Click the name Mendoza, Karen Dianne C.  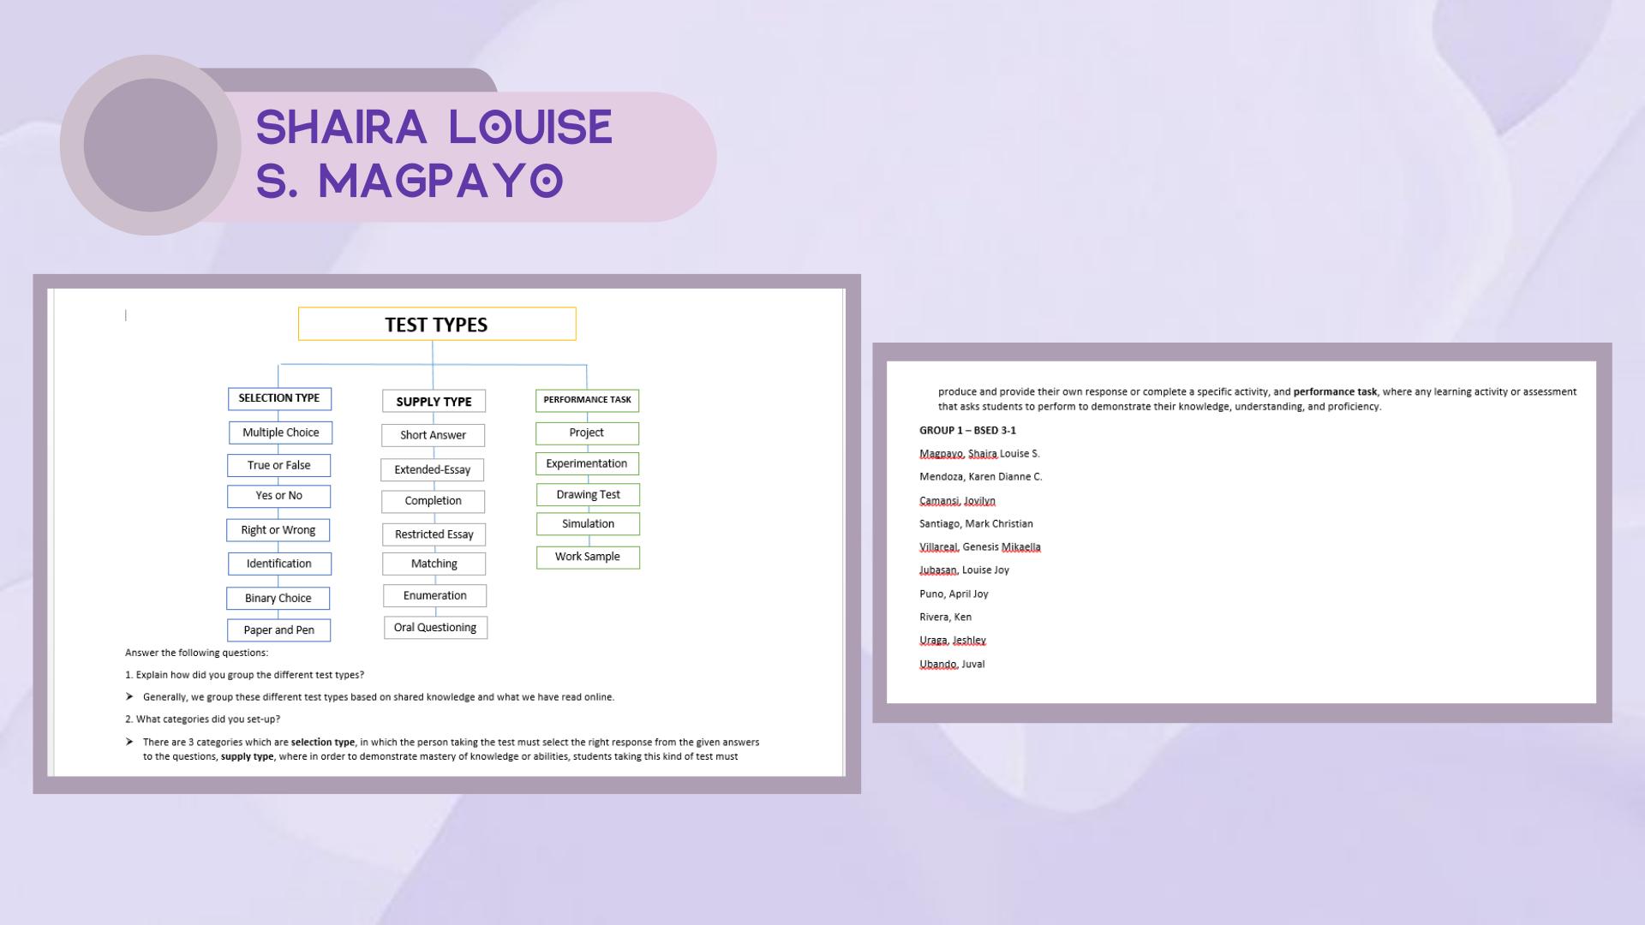click(x=980, y=476)
